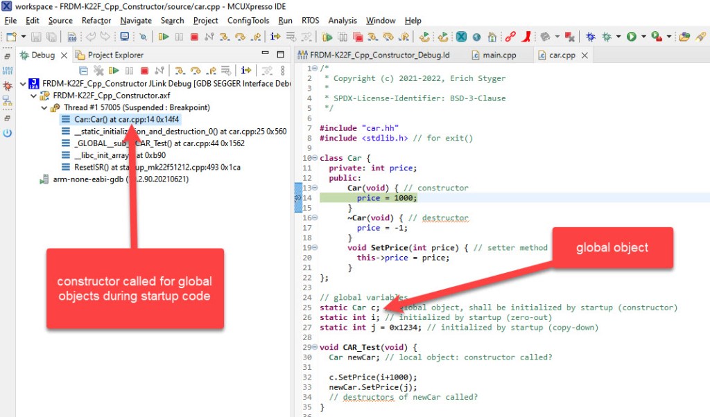This screenshot has width=710, height=417.
Task: Click Resume in the Debug view toolbar
Action: (114, 70)
